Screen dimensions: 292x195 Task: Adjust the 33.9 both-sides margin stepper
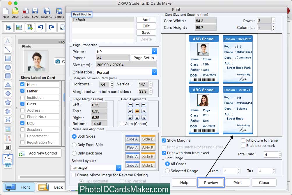coord(151,91)
